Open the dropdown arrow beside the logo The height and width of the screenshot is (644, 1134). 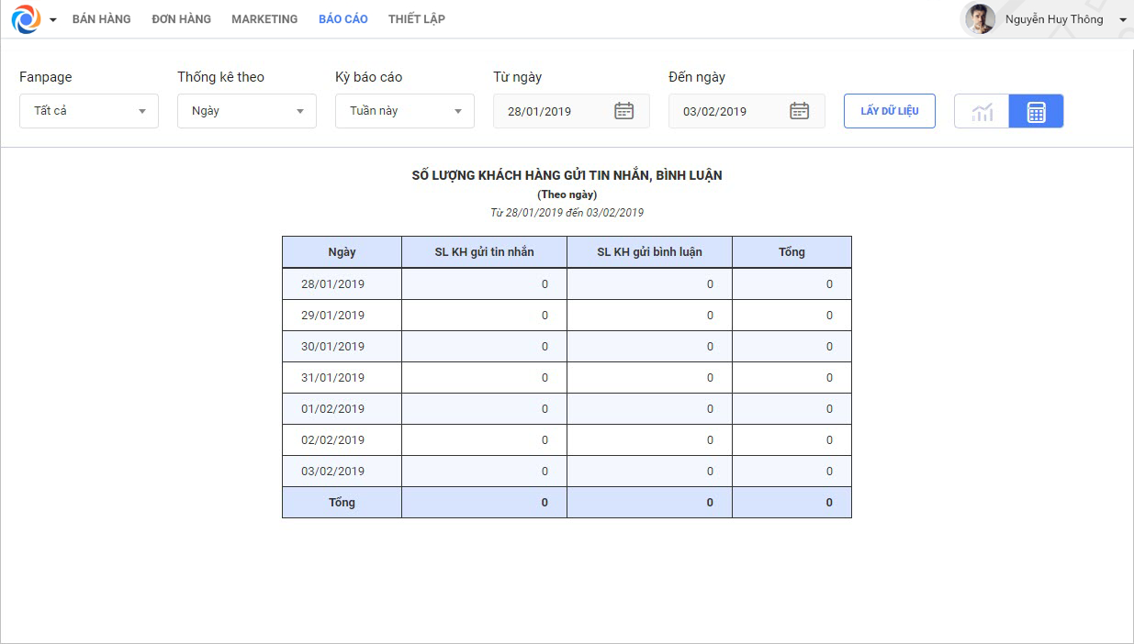(52, 20)
